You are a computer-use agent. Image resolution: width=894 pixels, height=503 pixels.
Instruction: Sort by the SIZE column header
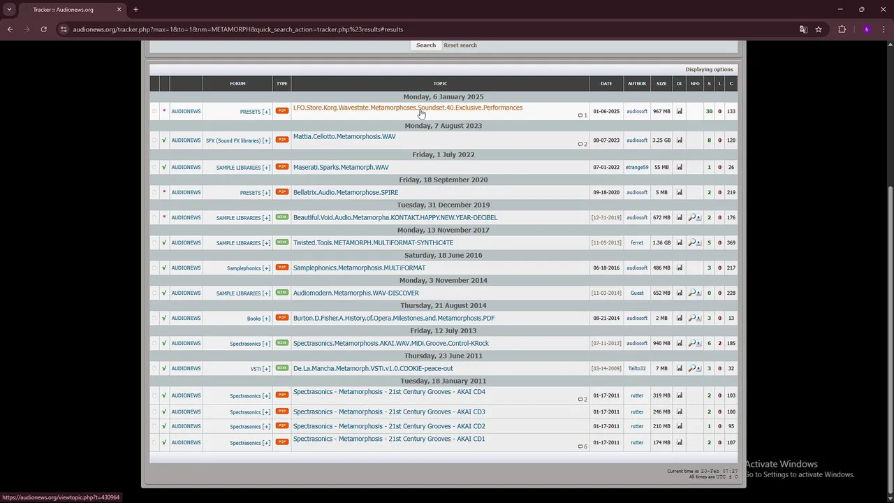(x=661, y=84)
